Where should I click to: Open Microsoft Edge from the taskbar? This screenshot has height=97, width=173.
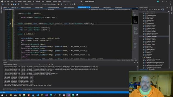click(x=51, y=95)
